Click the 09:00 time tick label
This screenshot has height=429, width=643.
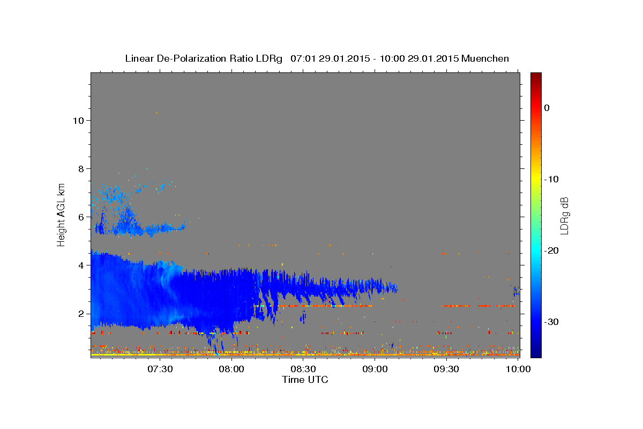[x=375, y=369]
